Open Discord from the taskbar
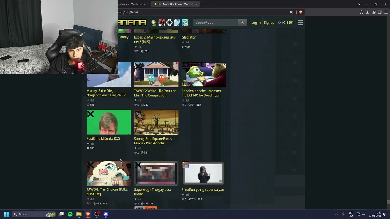 [106, 214]
